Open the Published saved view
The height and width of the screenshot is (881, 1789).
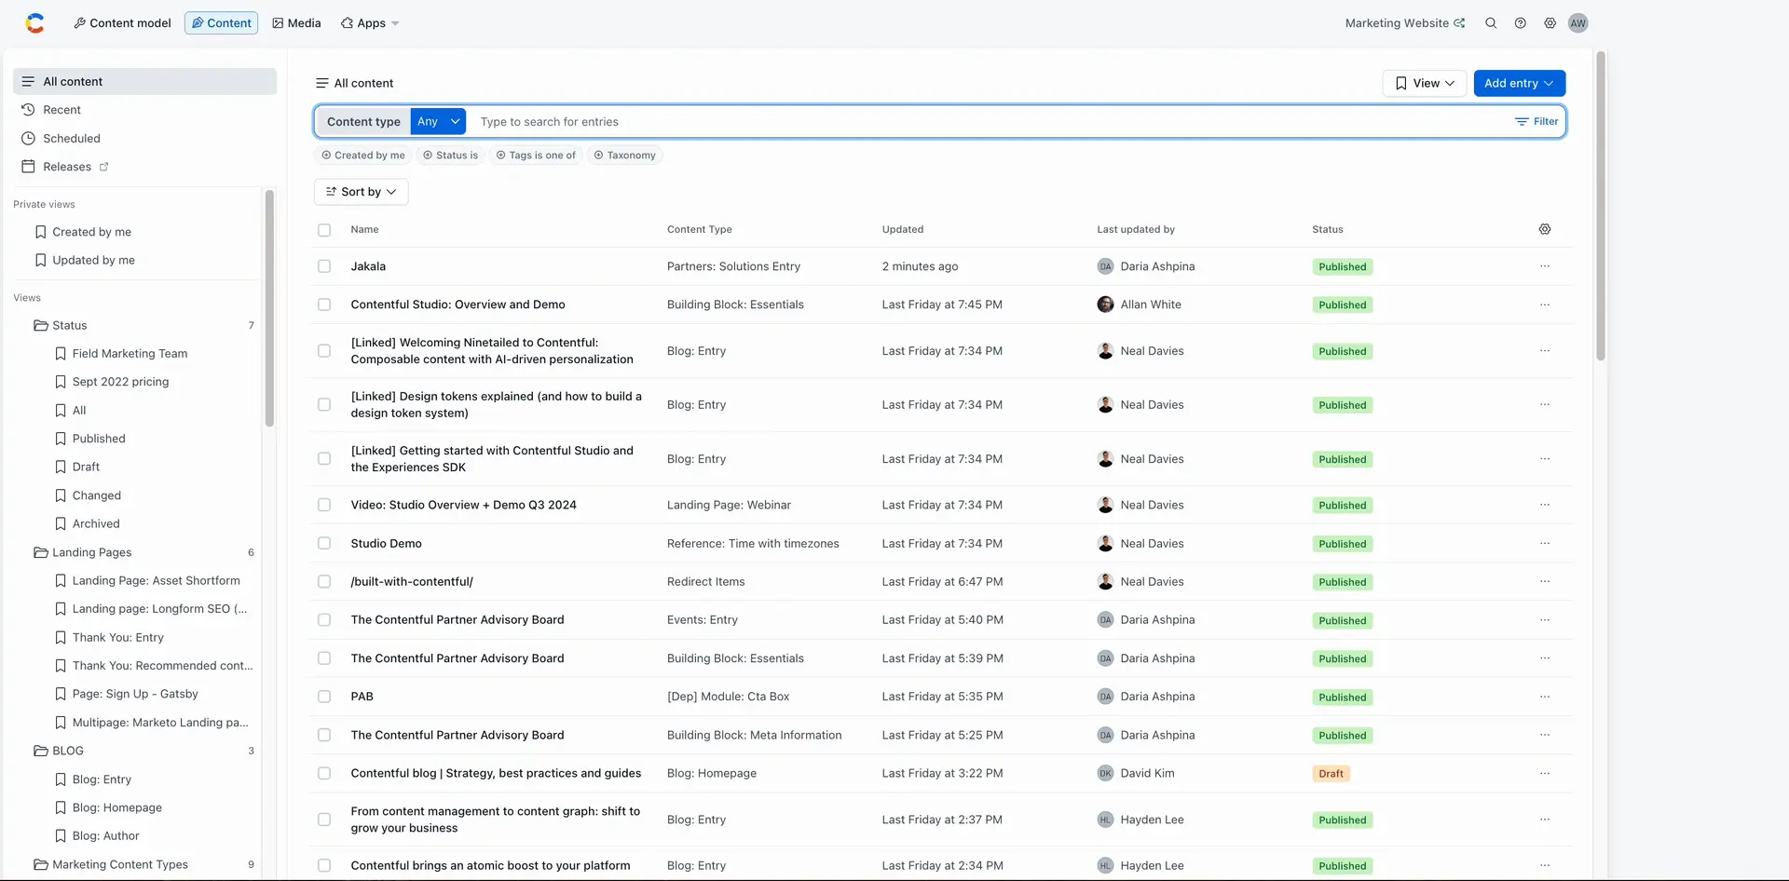pos(99,440)
